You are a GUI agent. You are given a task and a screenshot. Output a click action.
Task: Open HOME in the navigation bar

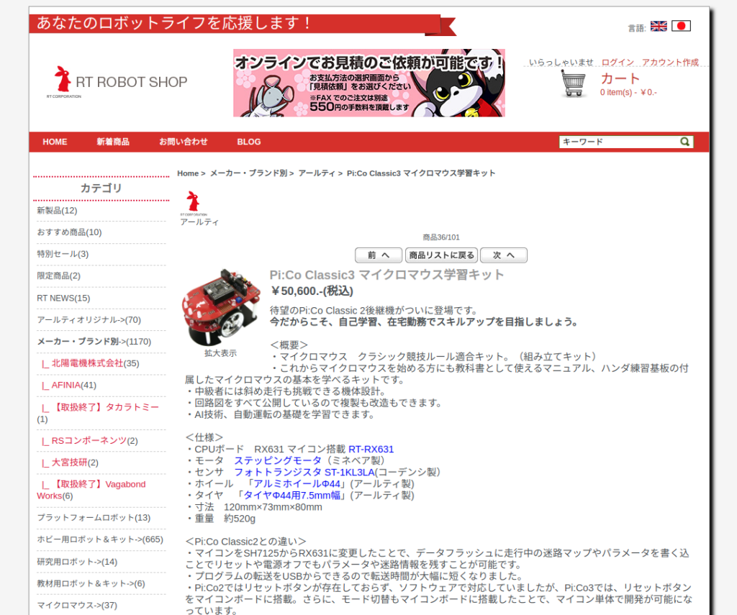(55, 142)
